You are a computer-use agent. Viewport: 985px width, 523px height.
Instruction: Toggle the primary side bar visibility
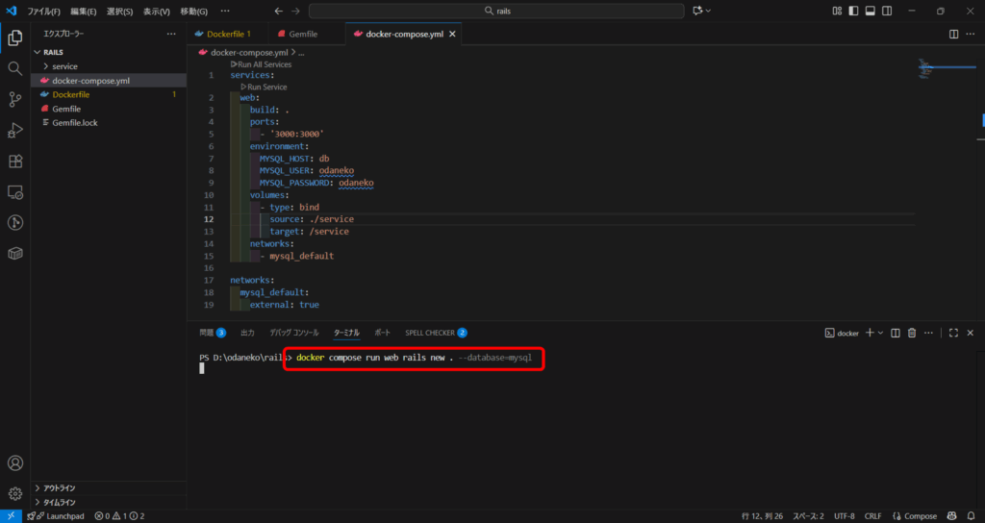pos(853,11)
